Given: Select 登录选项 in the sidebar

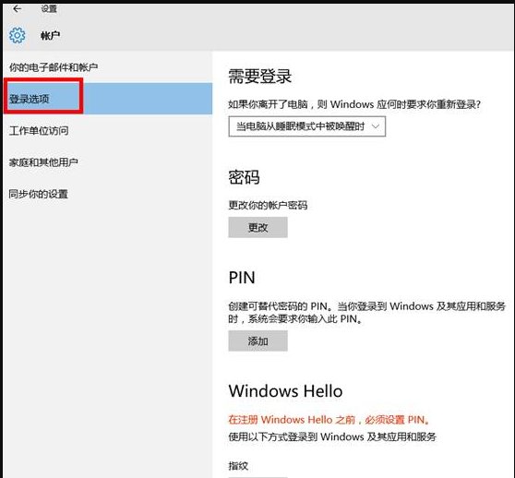Looking at the screenshot, I should (x=107, y=99).
